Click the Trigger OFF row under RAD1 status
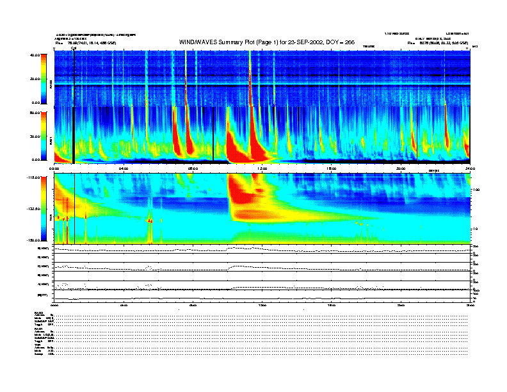507x392 pixels. point(251,341)
